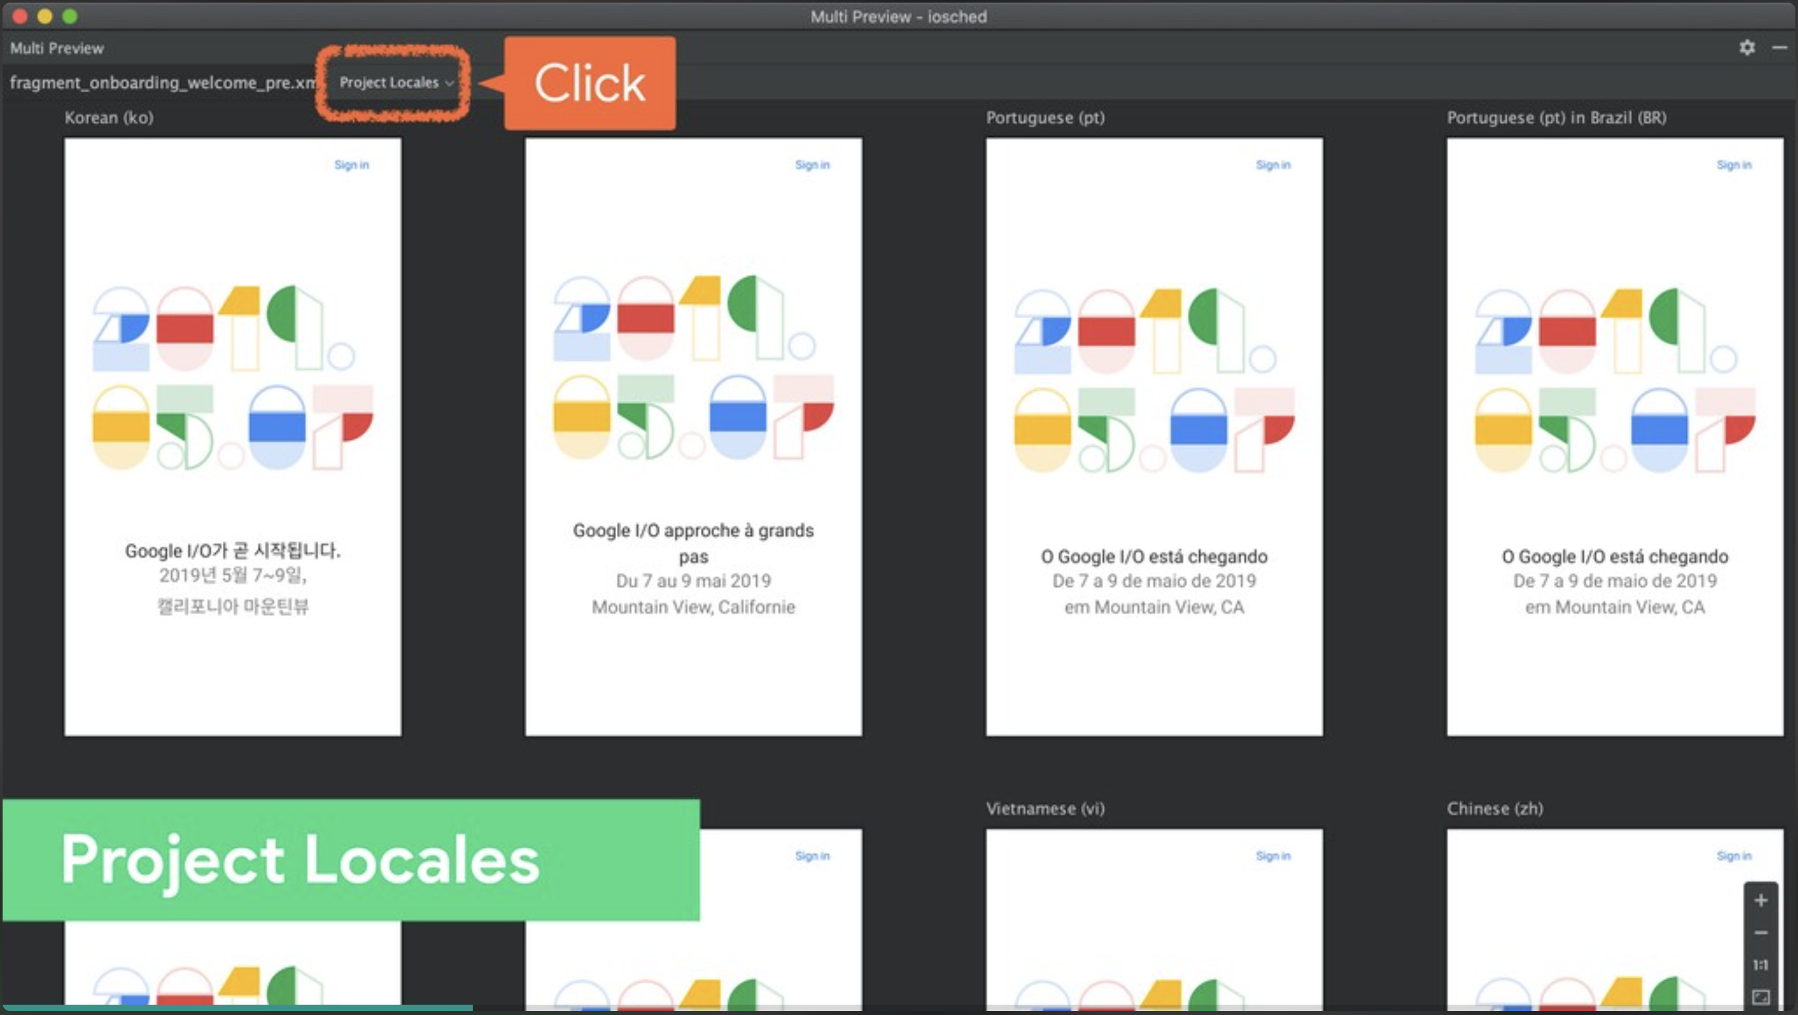Select the Korean (ko) layout preview

coord(232,436)
